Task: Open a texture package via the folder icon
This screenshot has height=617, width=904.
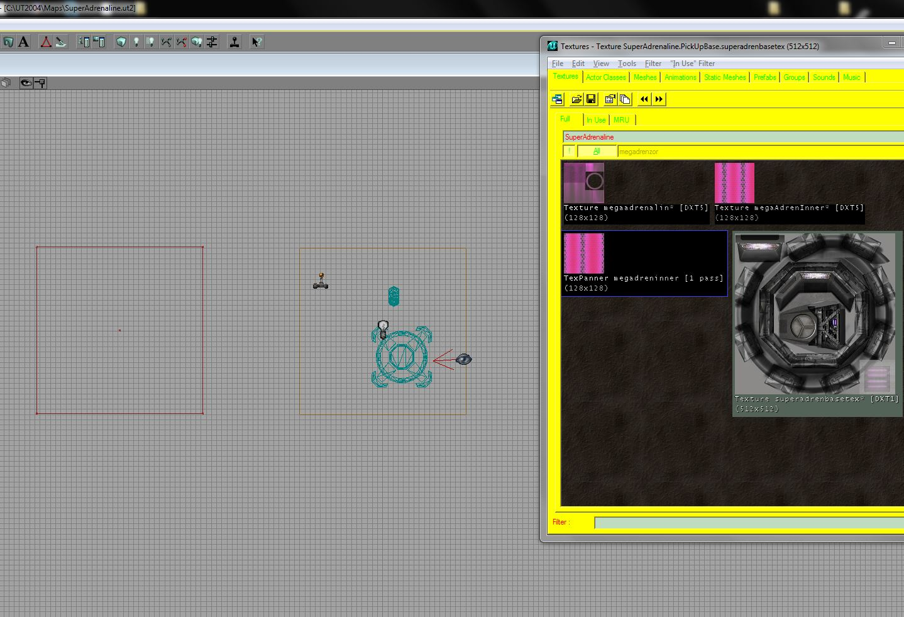Action: [x=576, y=99]
